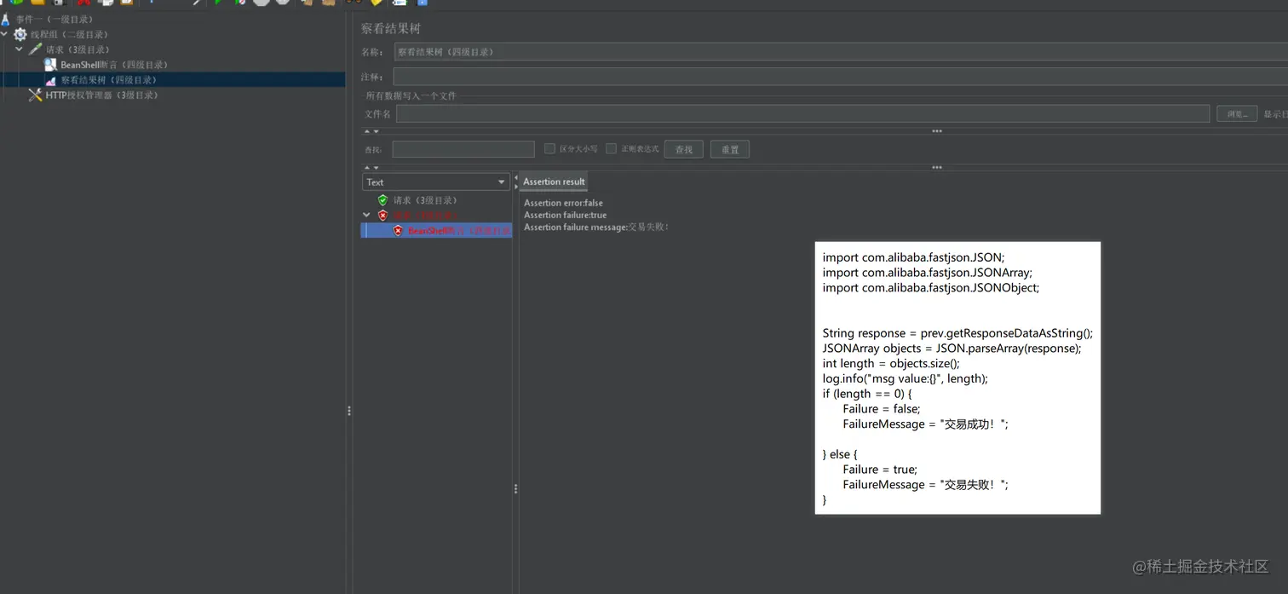Collapse the failed red request in the results tree
1288x594 pixels.
366,216
